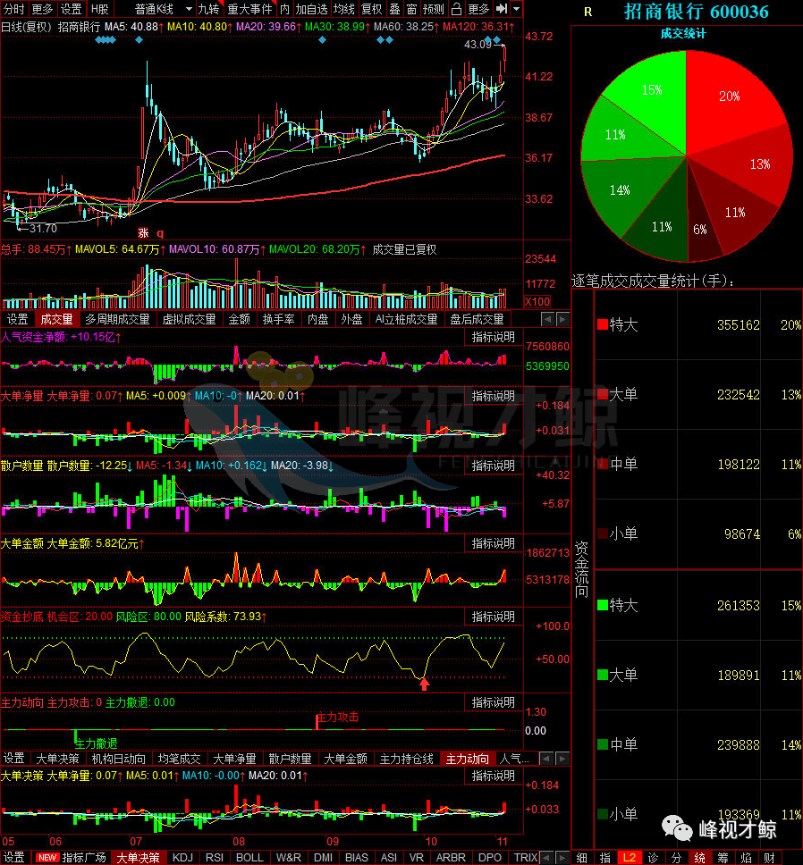Select the 内盘 tab
803x865 pixels.
click(x=317, y=319)
